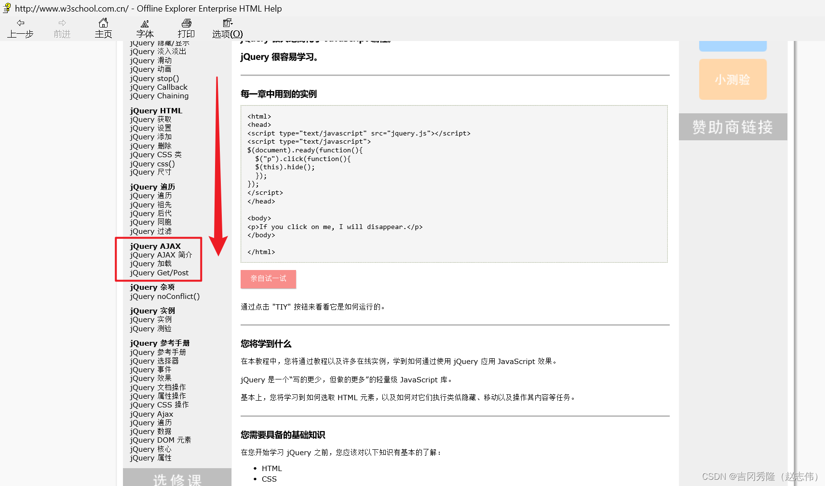Open the jQuery 设置 link
Viewport: 825px width, 486px height.
tap(150, 128)
